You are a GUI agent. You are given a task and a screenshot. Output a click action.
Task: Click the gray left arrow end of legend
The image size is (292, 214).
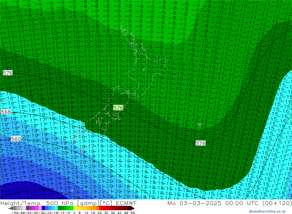pos(11,208)
